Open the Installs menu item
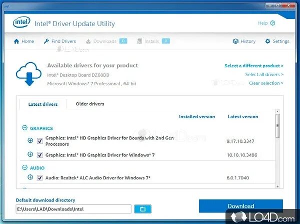The height and width of the screenshot is (224, 300). (x=151, y=41)
